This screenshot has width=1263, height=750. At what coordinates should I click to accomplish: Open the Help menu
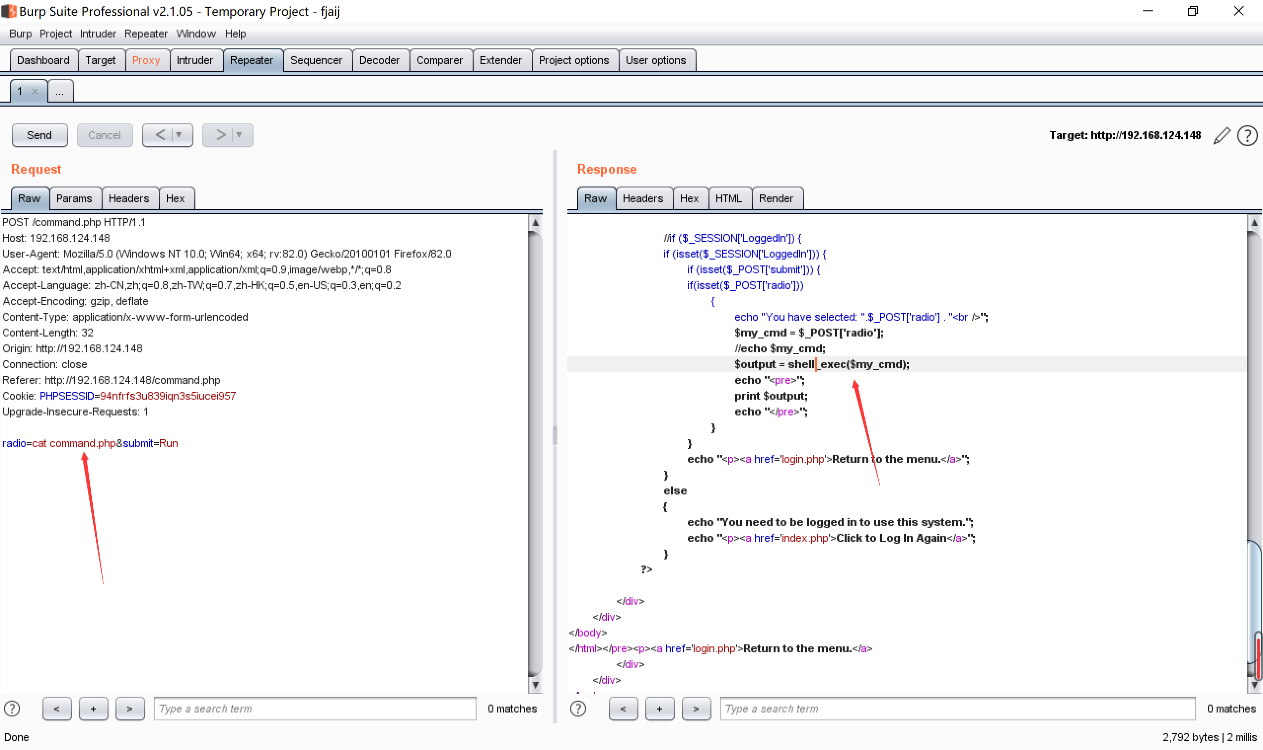click(x=235, y=34)
